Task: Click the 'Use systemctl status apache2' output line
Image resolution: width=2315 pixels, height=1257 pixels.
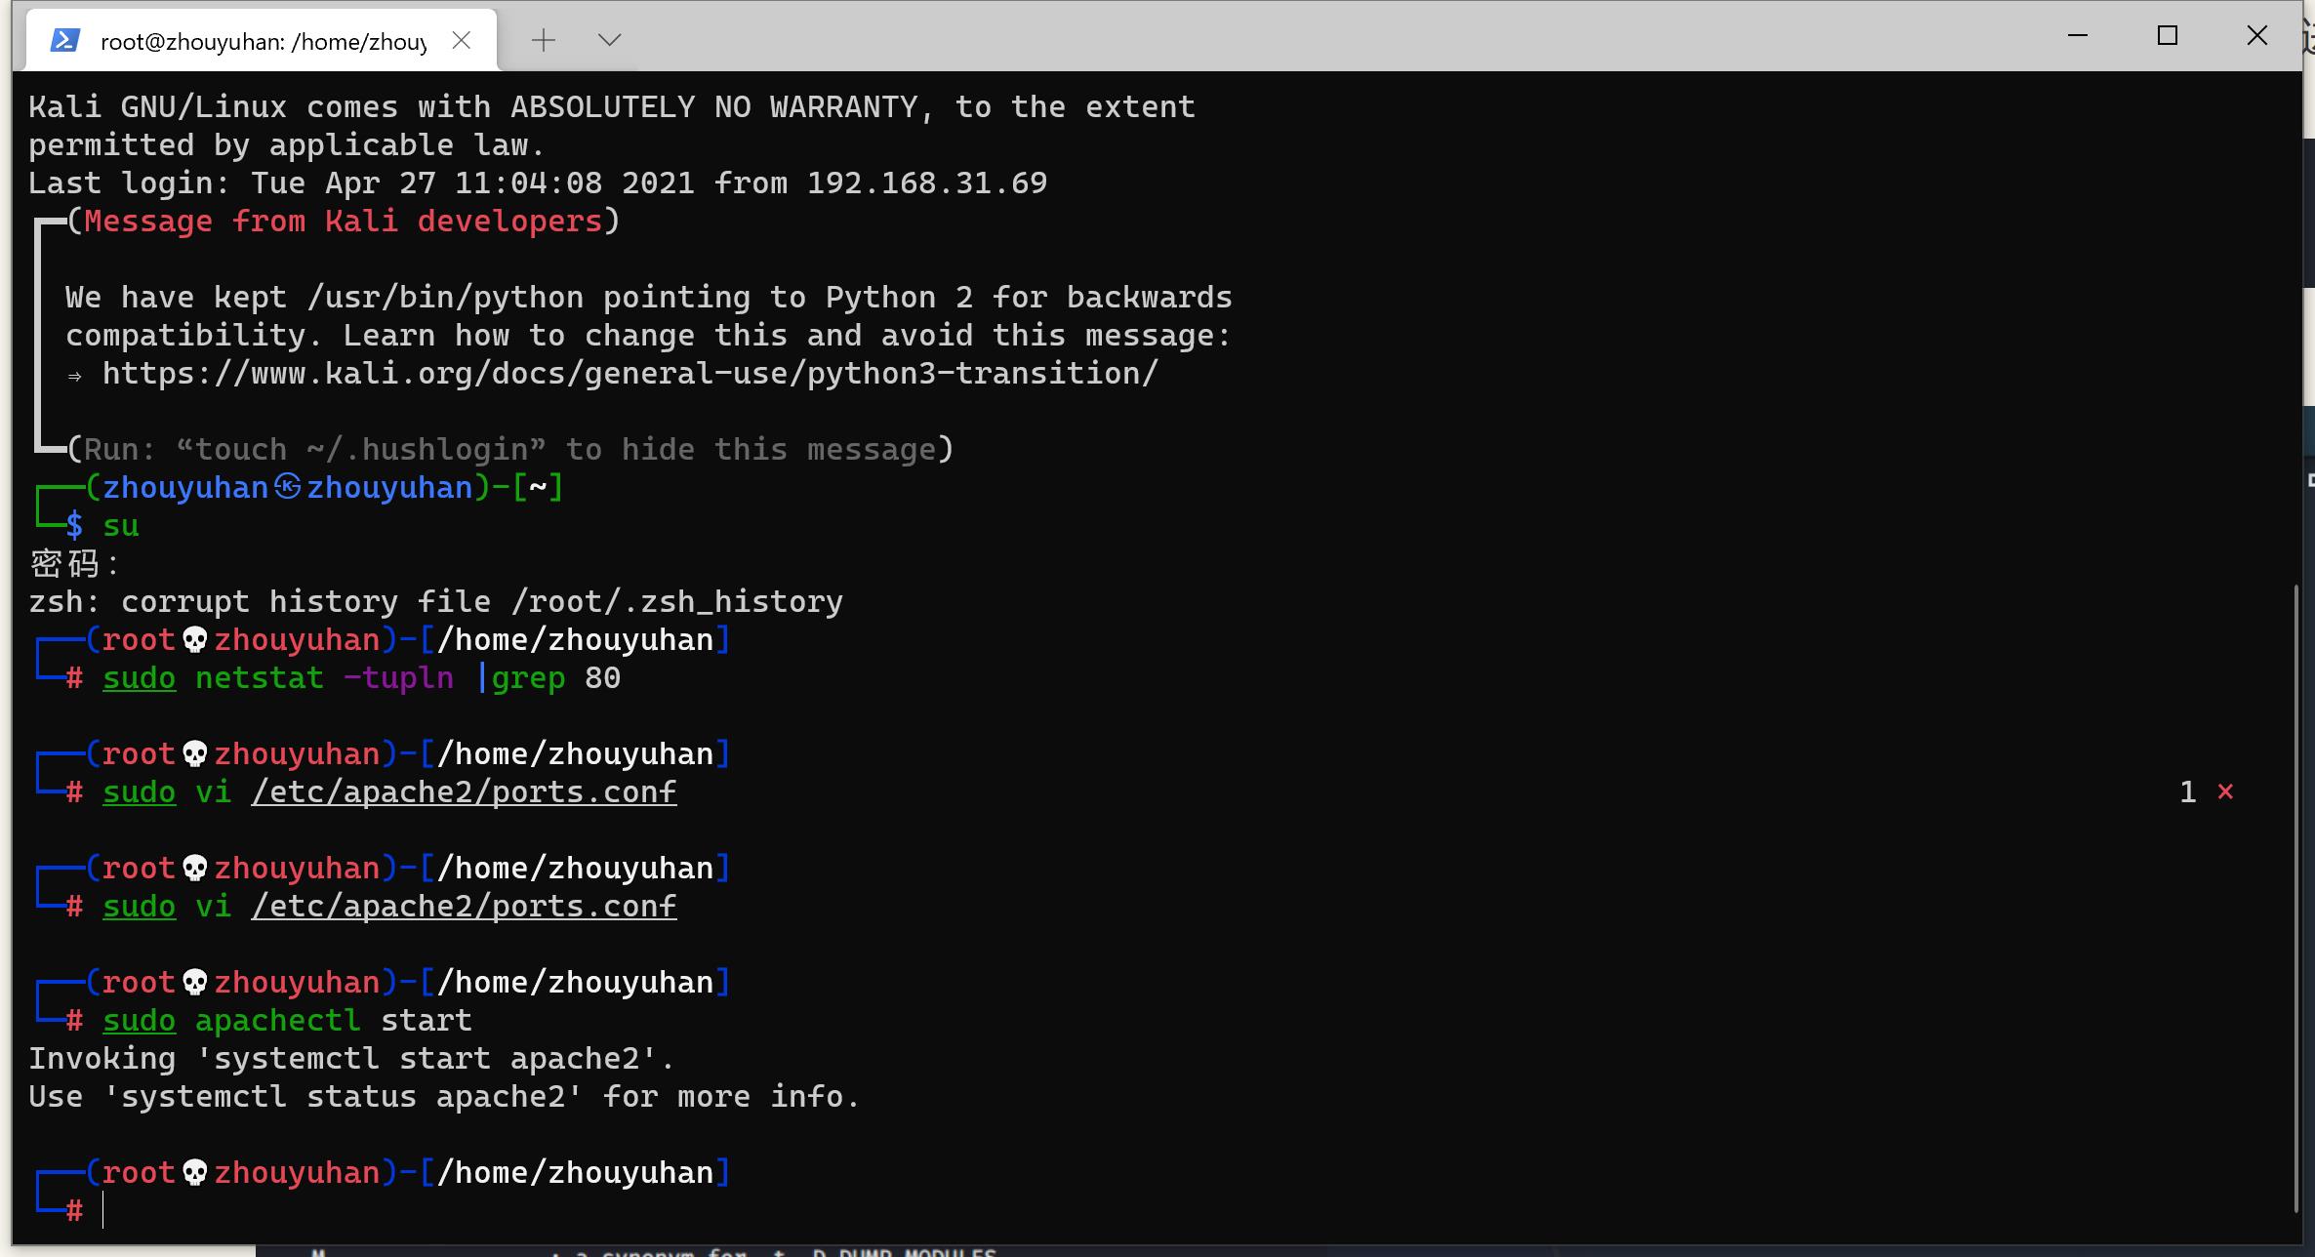Action: (444, 1096)
